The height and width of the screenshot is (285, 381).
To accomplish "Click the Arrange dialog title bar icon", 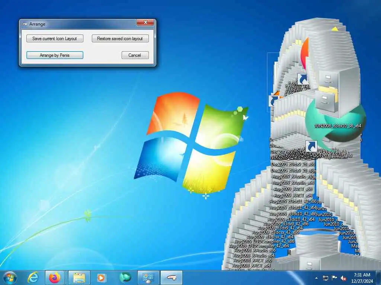I will coord(25,24).
